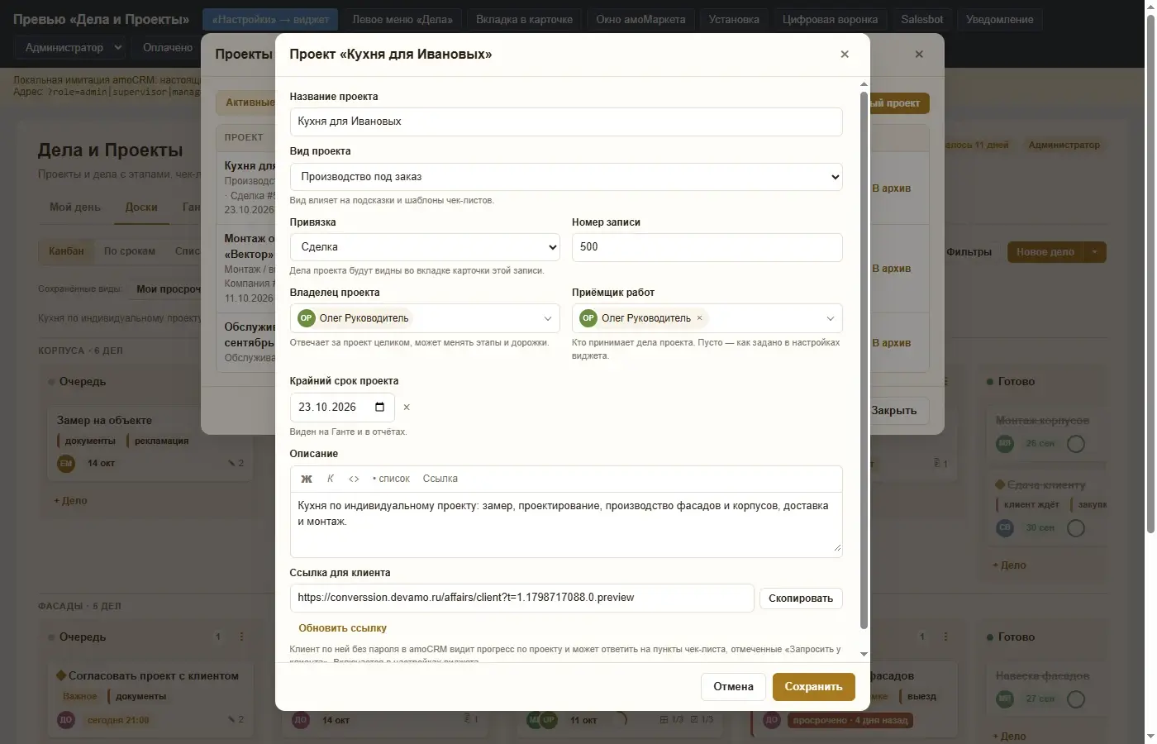Apply italic (К) in the description editor
1157x744 pixels.
[x=331, y=479]
